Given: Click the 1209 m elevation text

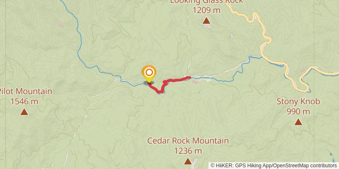Looking at the screenshot, I should 206,10.
